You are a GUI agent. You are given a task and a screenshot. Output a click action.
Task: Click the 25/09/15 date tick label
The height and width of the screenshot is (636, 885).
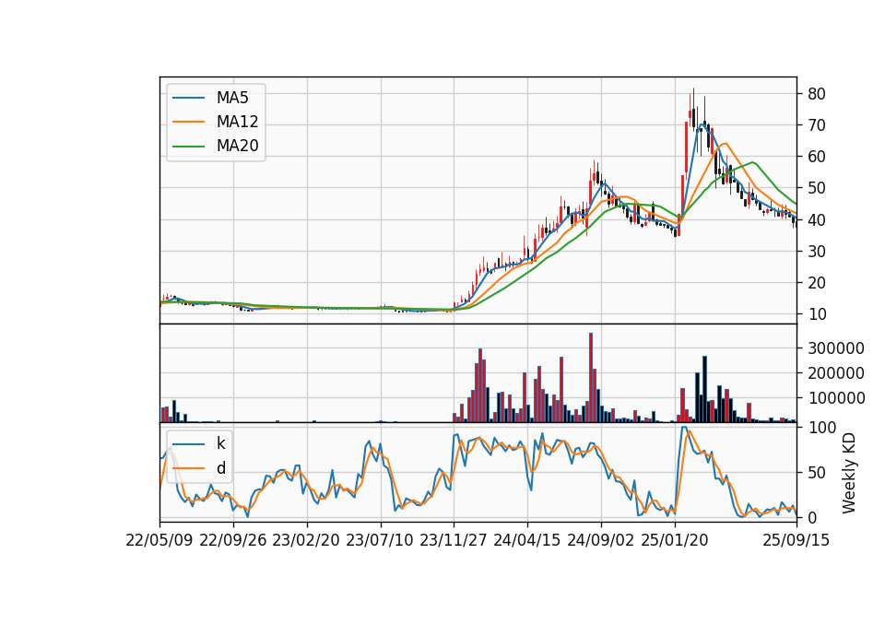pos(796,540)
